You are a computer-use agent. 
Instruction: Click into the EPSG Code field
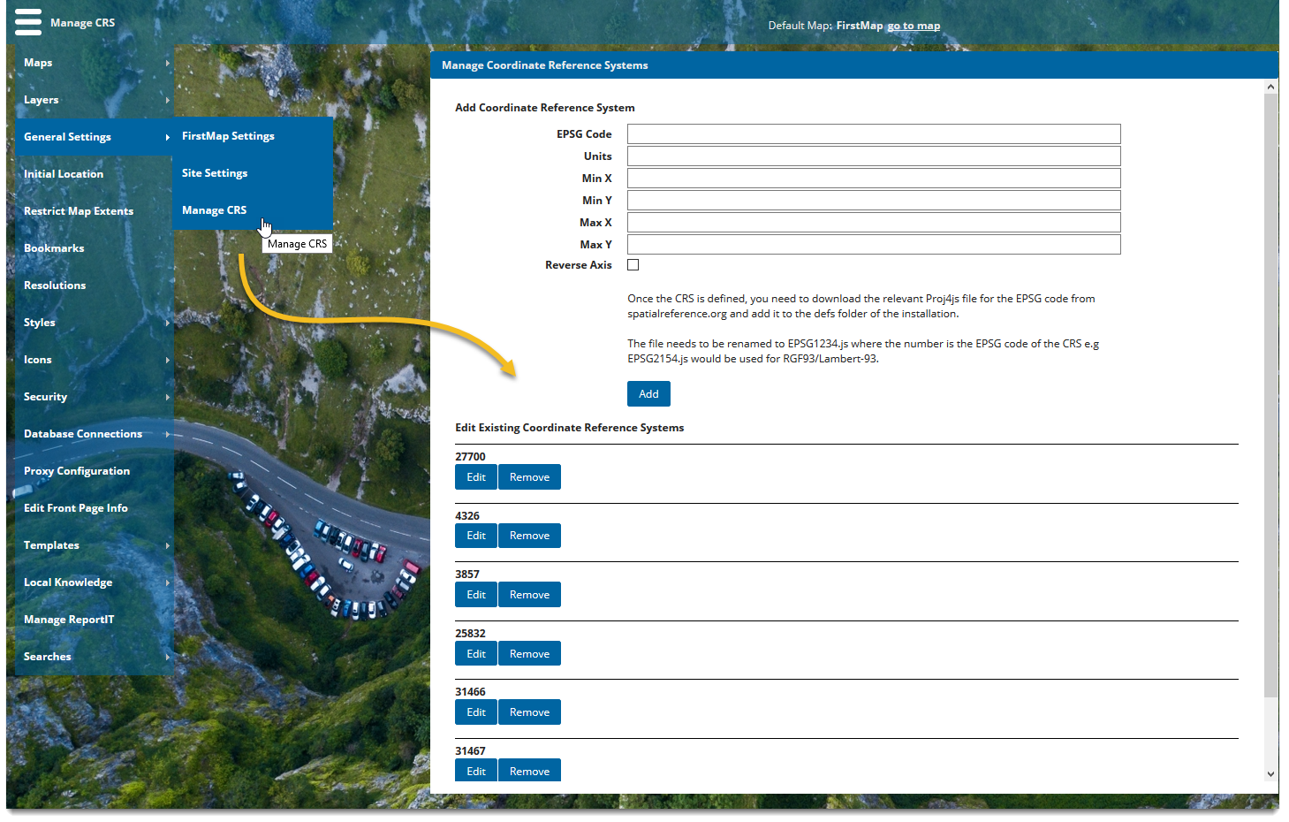[x=873, y=134]
